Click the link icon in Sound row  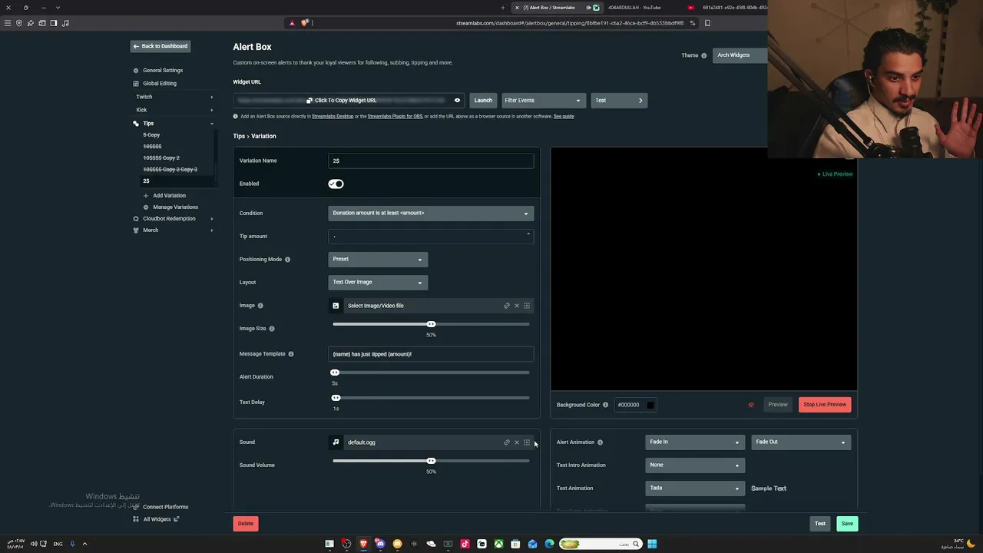tap(507, 442)
